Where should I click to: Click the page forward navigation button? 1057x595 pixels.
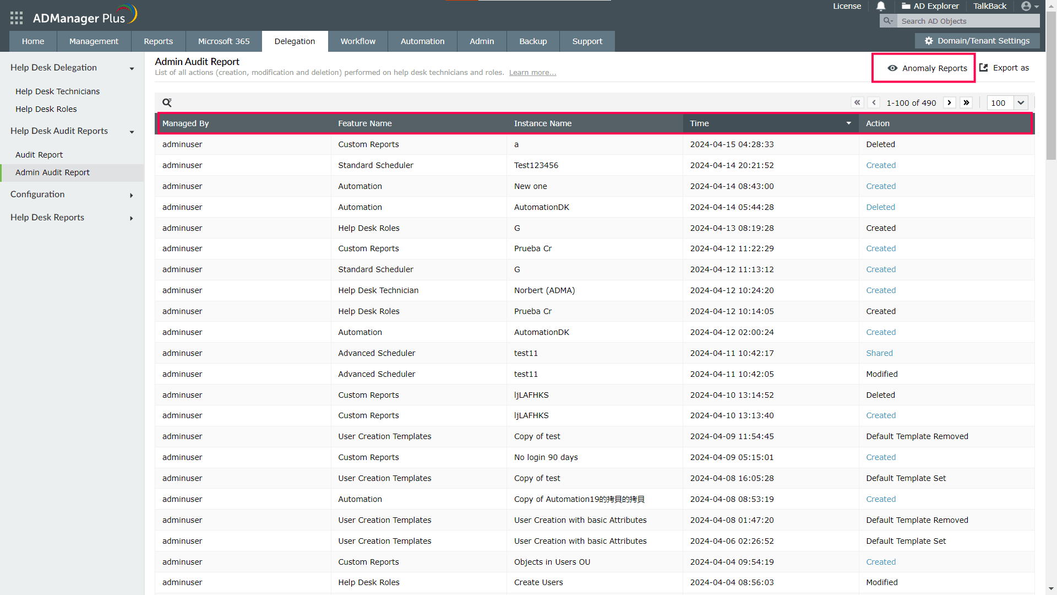[x=950, y=102]
